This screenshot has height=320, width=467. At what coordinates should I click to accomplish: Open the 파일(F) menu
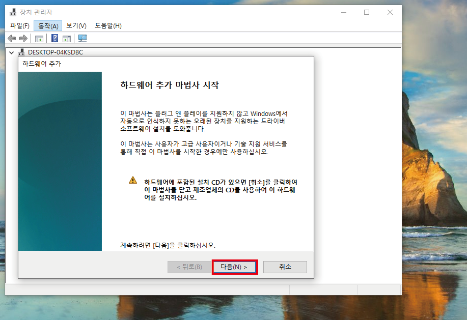(20, 26)
